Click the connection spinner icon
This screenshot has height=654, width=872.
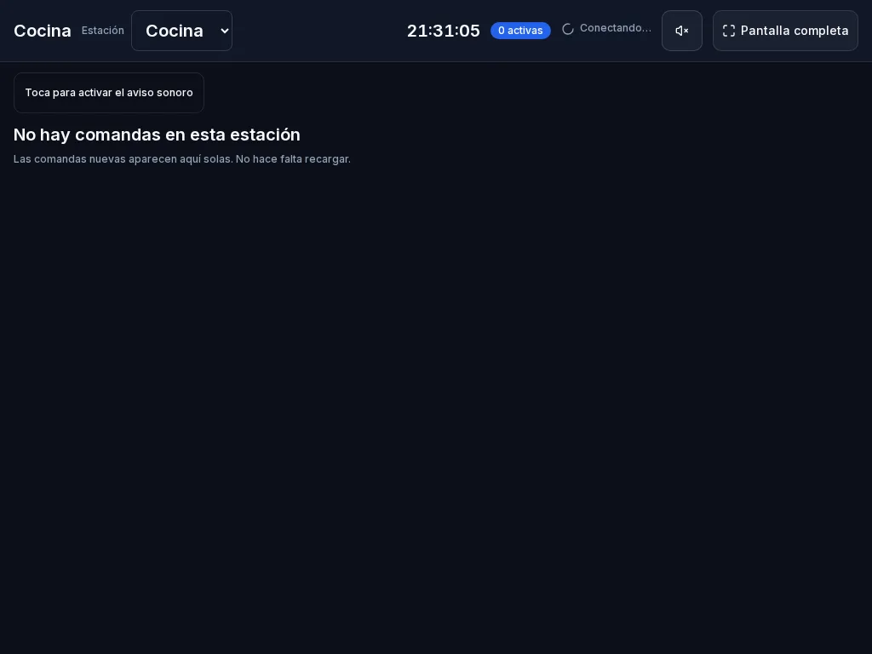tap(568, 29)
